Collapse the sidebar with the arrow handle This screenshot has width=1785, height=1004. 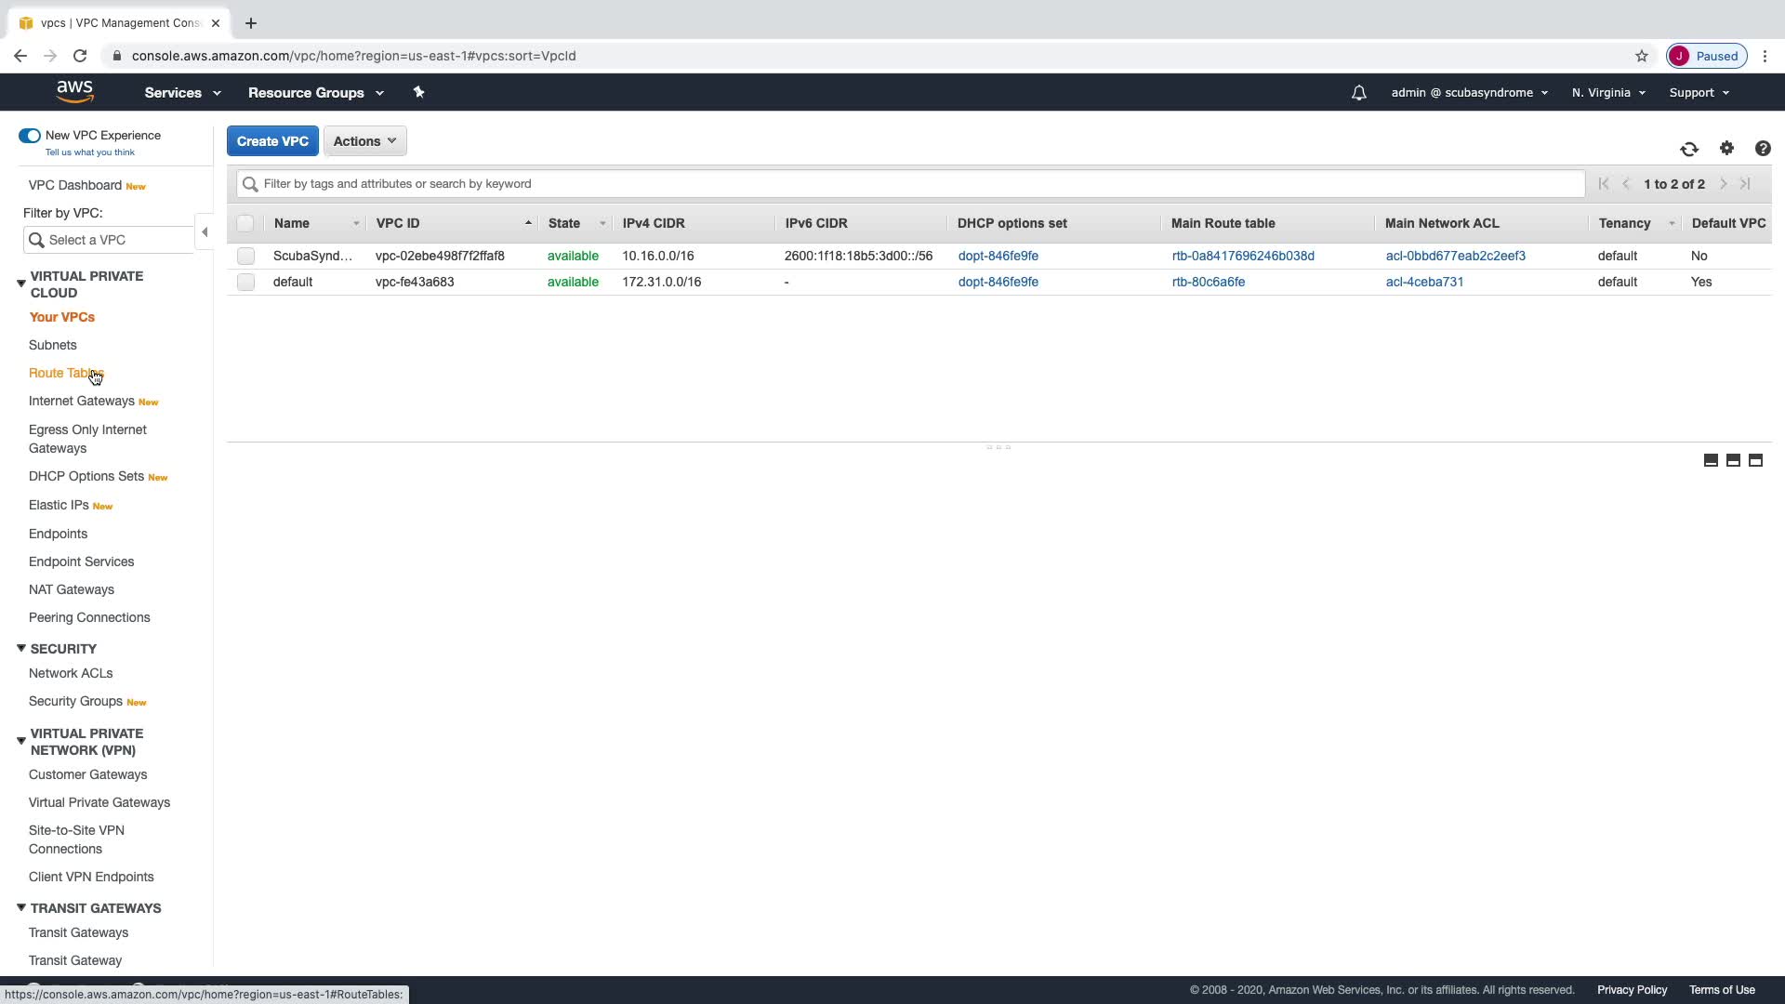pos(205,232)
